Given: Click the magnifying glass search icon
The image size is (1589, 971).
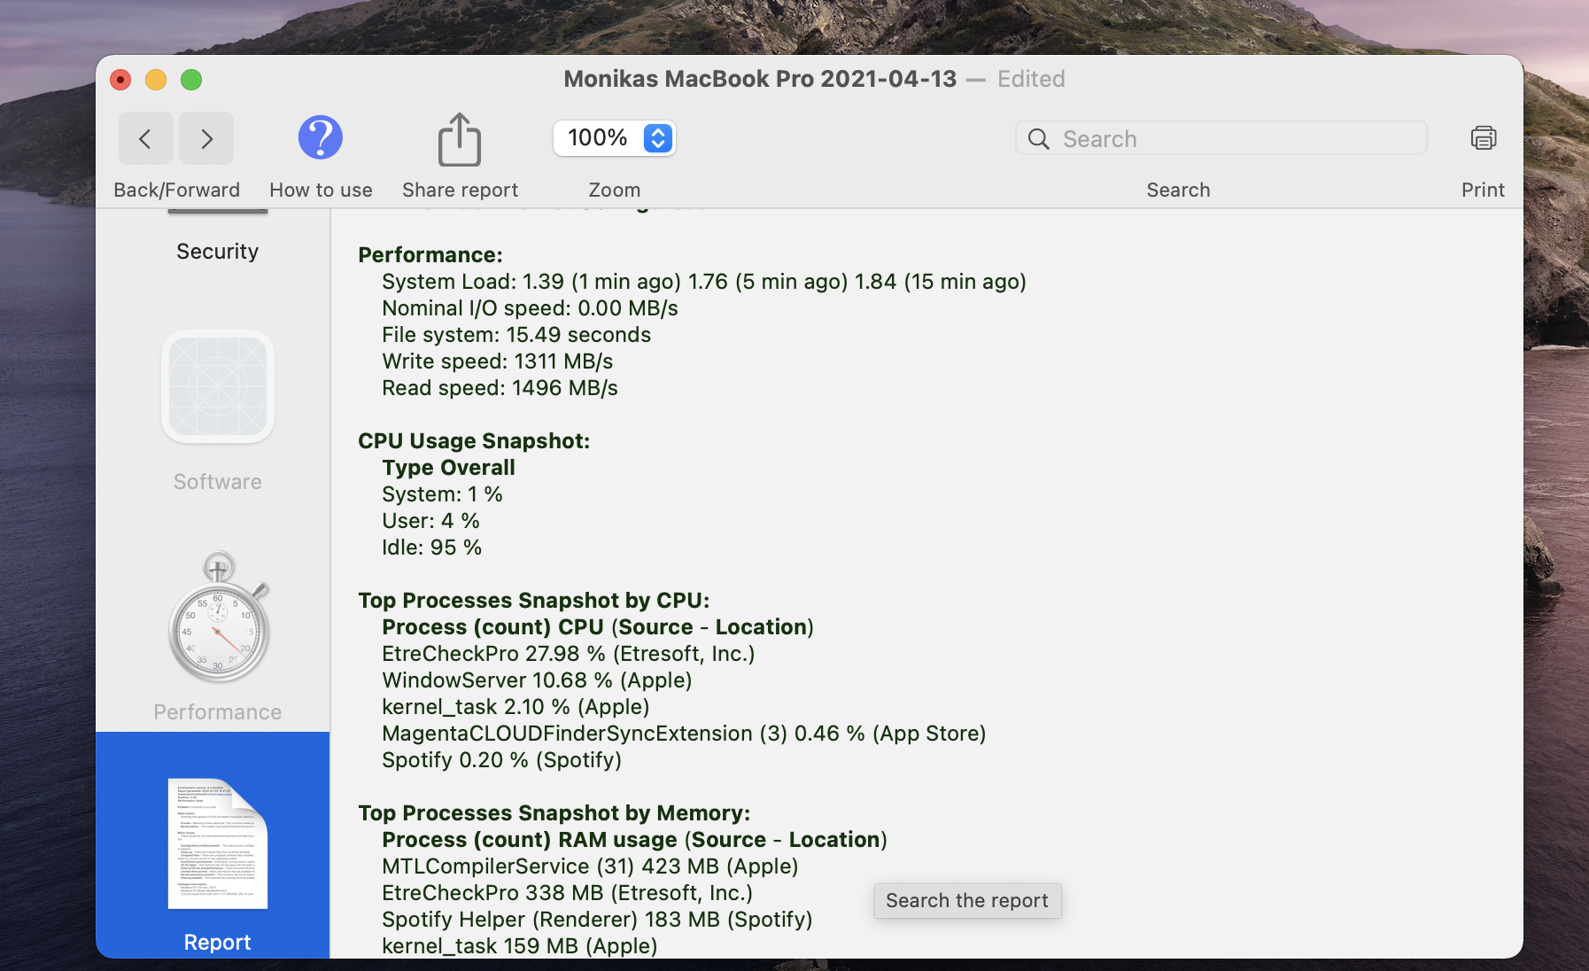Looking at the screenshot, I should tap(1038, 139).
